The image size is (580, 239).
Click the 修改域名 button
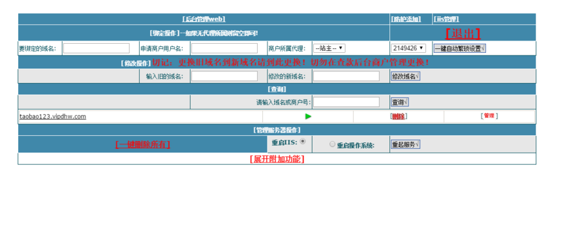(x=405, y=76)
